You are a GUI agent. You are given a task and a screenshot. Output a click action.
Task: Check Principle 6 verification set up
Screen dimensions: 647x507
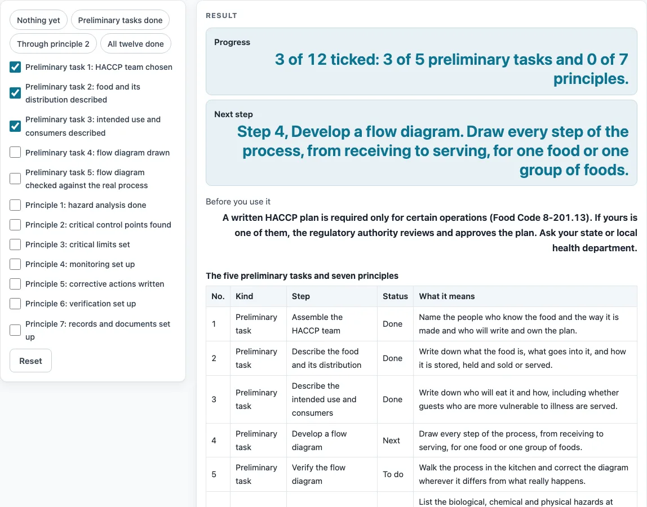(x=15, y=304)
